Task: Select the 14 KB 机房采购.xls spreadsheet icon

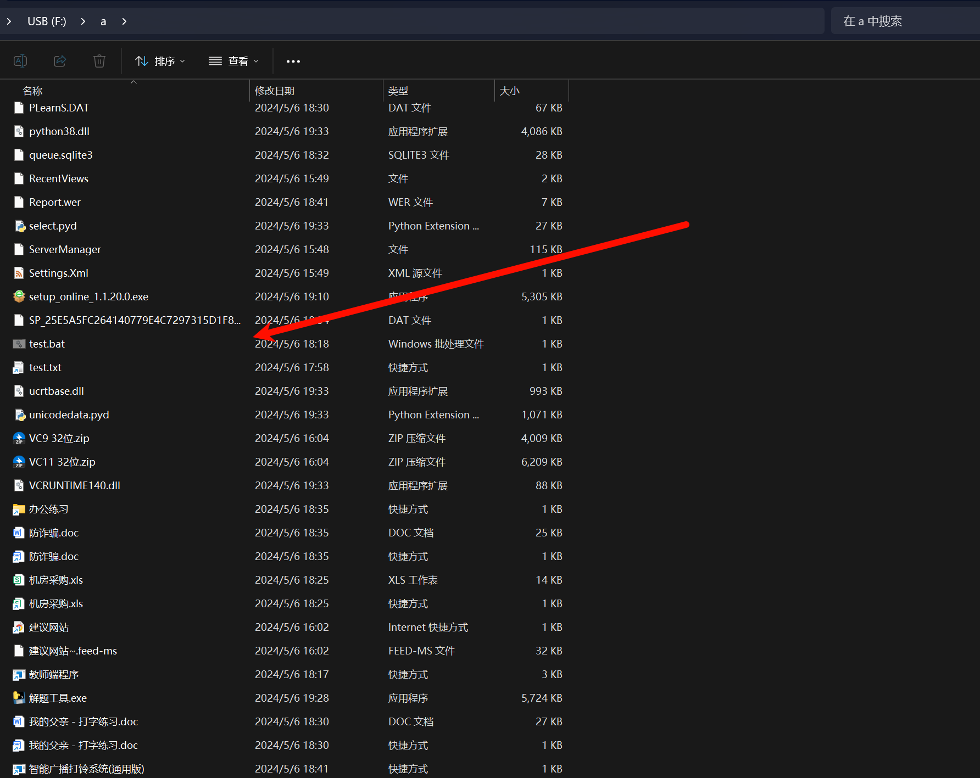Action: click(x=19, y=580)
